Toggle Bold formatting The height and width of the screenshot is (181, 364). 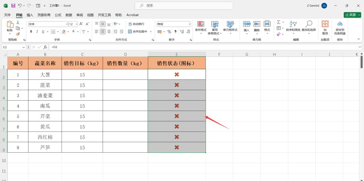tap(31, 32)
